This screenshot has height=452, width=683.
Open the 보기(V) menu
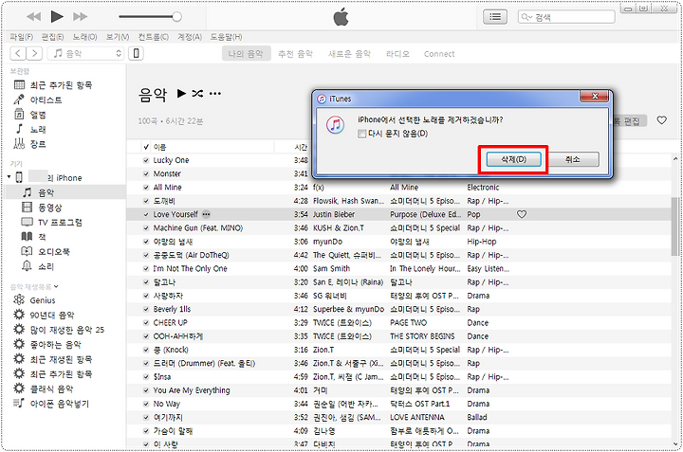[118, 37]
